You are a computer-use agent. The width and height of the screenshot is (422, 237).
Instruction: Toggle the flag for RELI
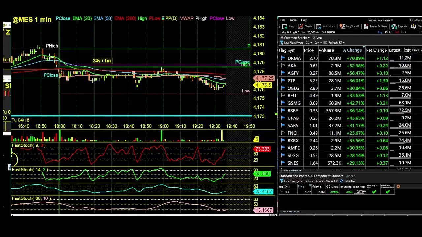[x=283, y=95]
